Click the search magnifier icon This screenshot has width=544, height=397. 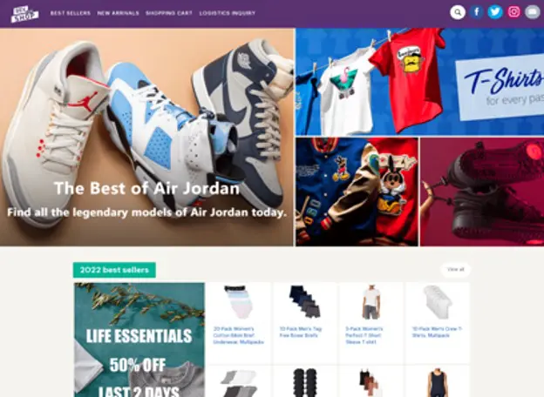click(x=458, y=12)
